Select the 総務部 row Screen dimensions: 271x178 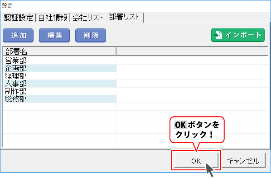pos(135,99)
